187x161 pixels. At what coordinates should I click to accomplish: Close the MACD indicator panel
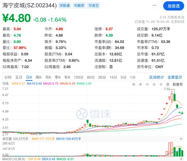click(181, 159)
